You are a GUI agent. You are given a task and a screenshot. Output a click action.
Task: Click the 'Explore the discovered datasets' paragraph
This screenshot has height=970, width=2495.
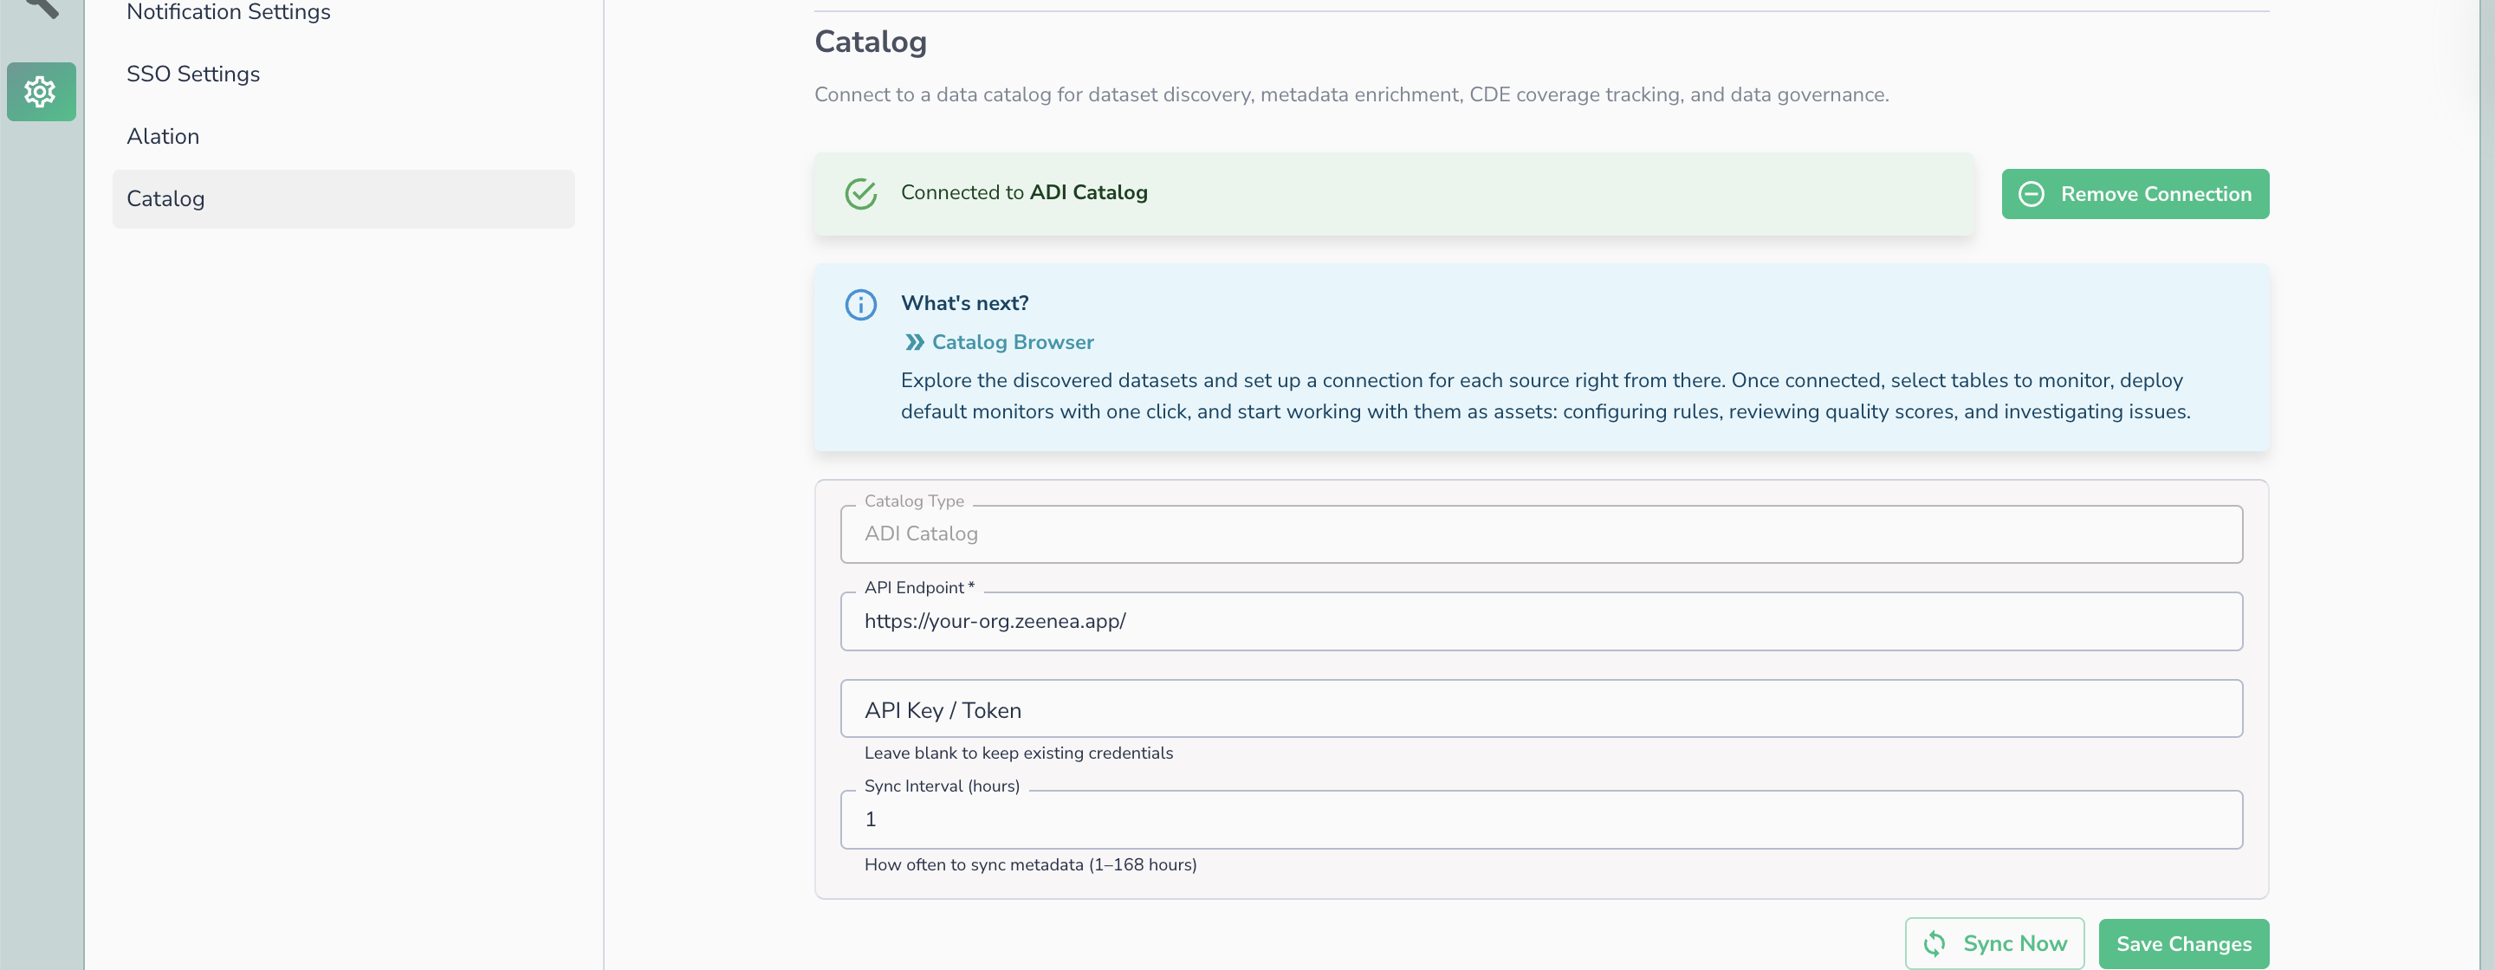[1545, 396]
